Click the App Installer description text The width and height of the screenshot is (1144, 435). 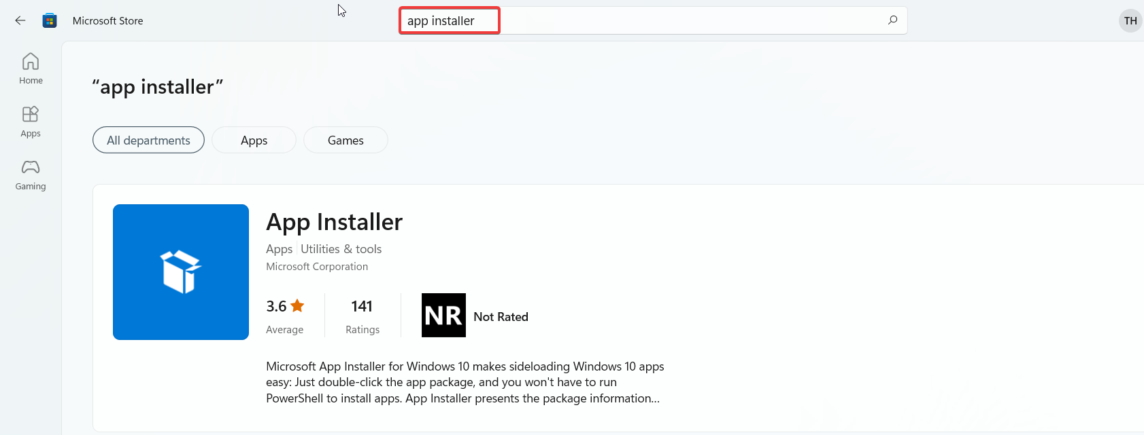pos(465,382)
